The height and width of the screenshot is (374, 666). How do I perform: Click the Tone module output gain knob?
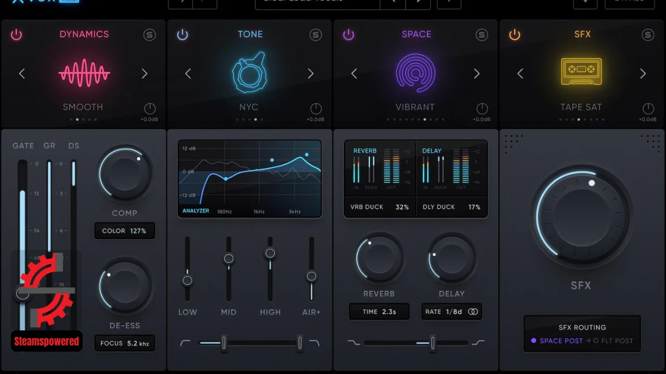click(316, 109)
